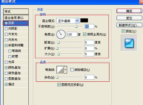Click the 大小 slider handle
The width and height of the screenshot is (143, 105).
tap(58, 54)
